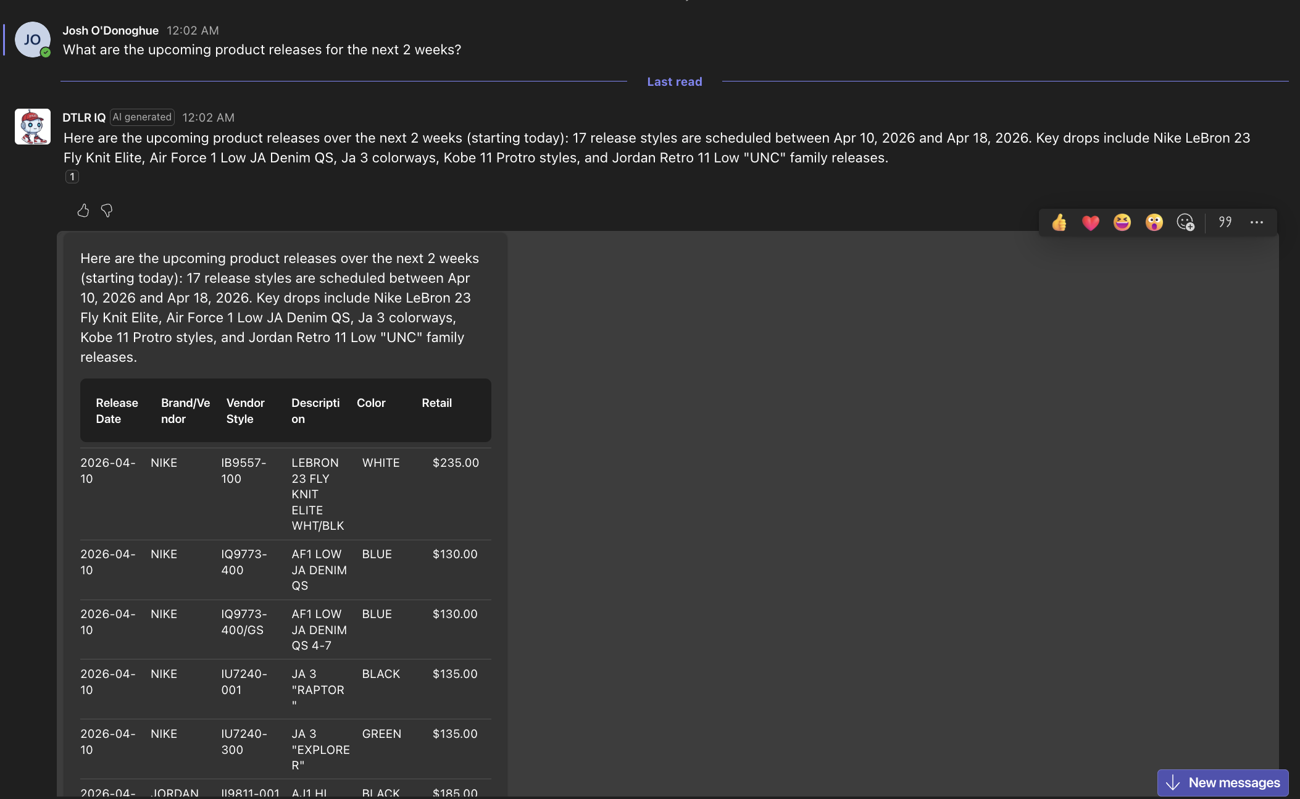Open citation reference 1
The width and height of the screenshot is (1300, 799).
(72, 177)
